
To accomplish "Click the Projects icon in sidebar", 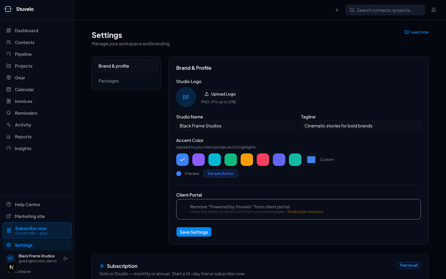I will click(x=9, y=66).
